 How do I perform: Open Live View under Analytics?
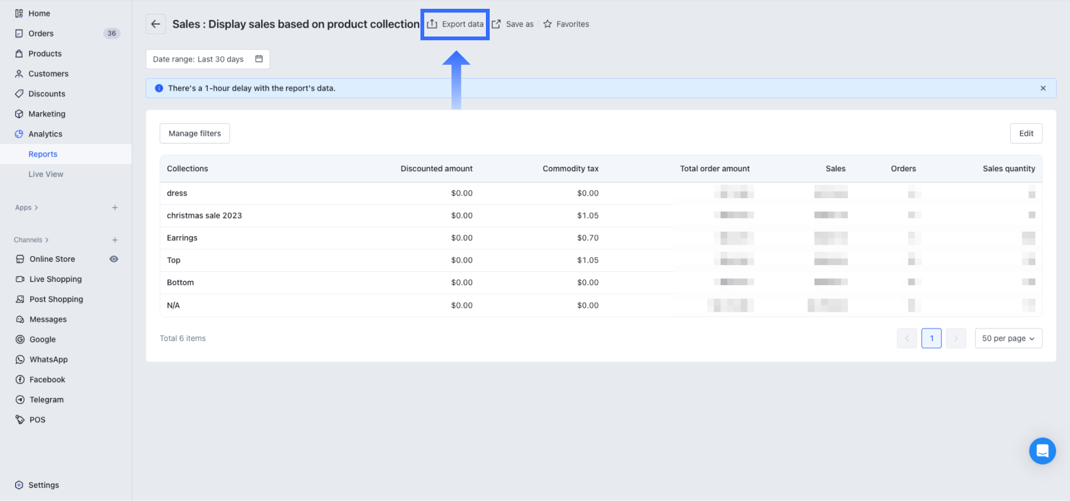pos(46,174)
